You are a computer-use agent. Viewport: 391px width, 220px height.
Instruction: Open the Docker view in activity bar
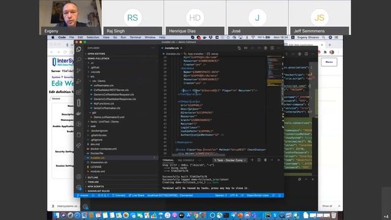click(79, 114)
